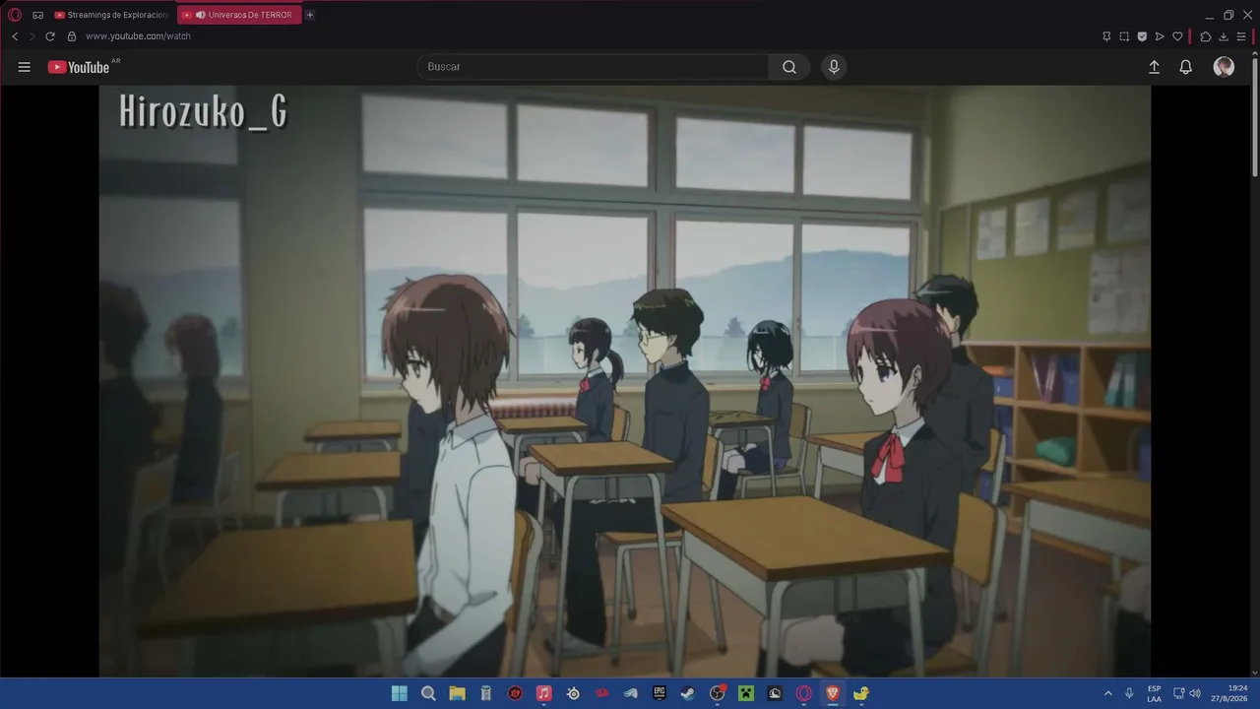The height and width of the screenshot is (709, 1260).
Task: Open the Windows Start menu
Action: [x=400, y=693]
